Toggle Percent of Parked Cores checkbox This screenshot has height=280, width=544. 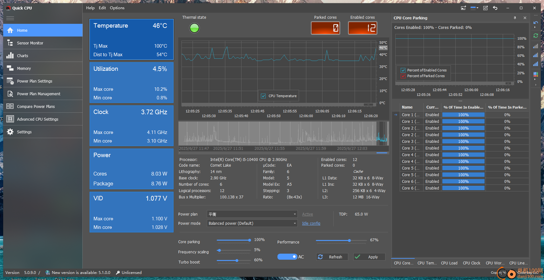pyautogui.click(x=403, y=76)
